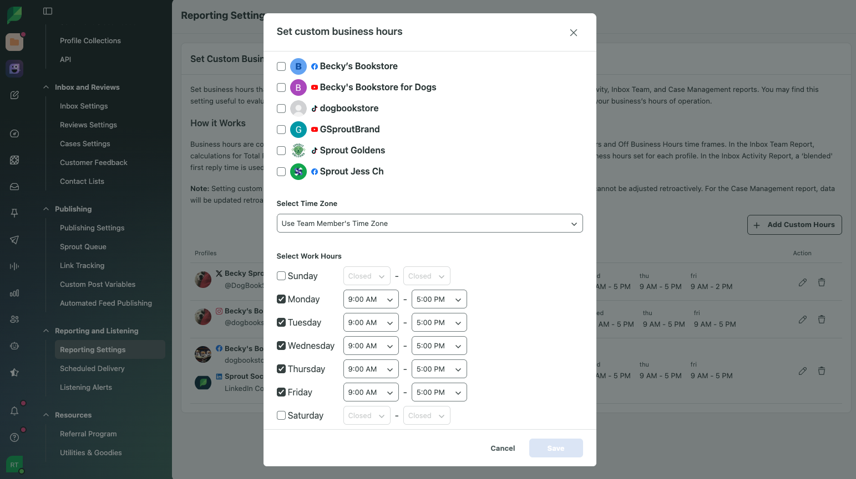Open the bar chart reports icon
This screenshot has height=479, width=856.
14,293
